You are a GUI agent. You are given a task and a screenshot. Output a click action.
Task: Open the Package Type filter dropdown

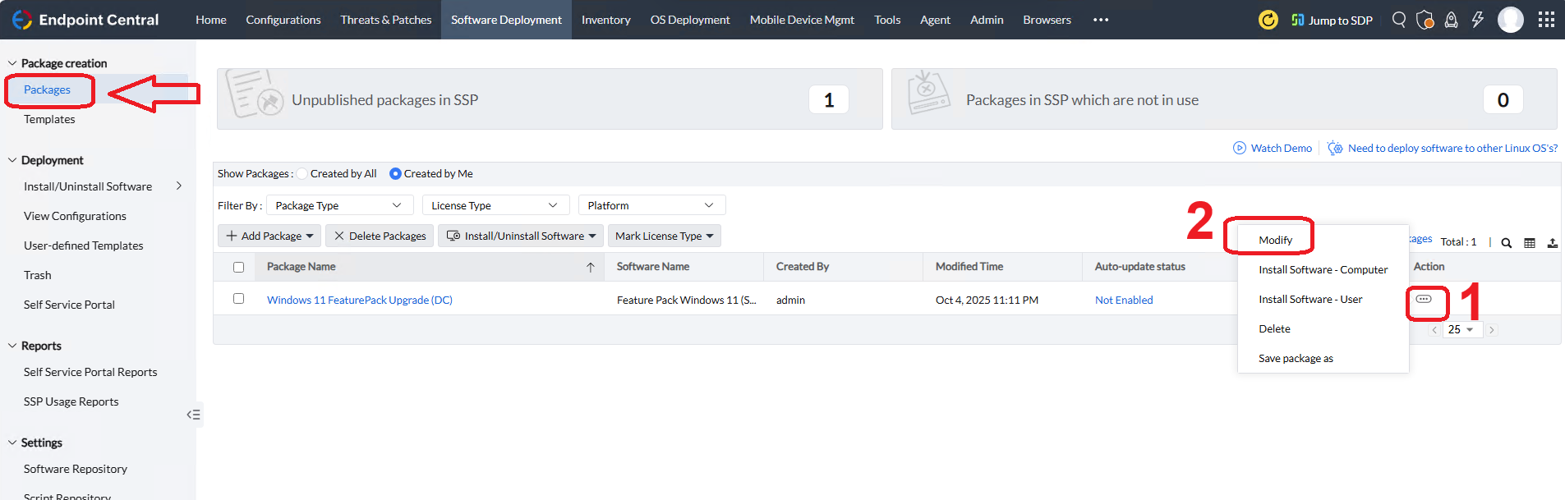coord(338,205)
